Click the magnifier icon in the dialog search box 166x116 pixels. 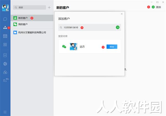(61, 28)
